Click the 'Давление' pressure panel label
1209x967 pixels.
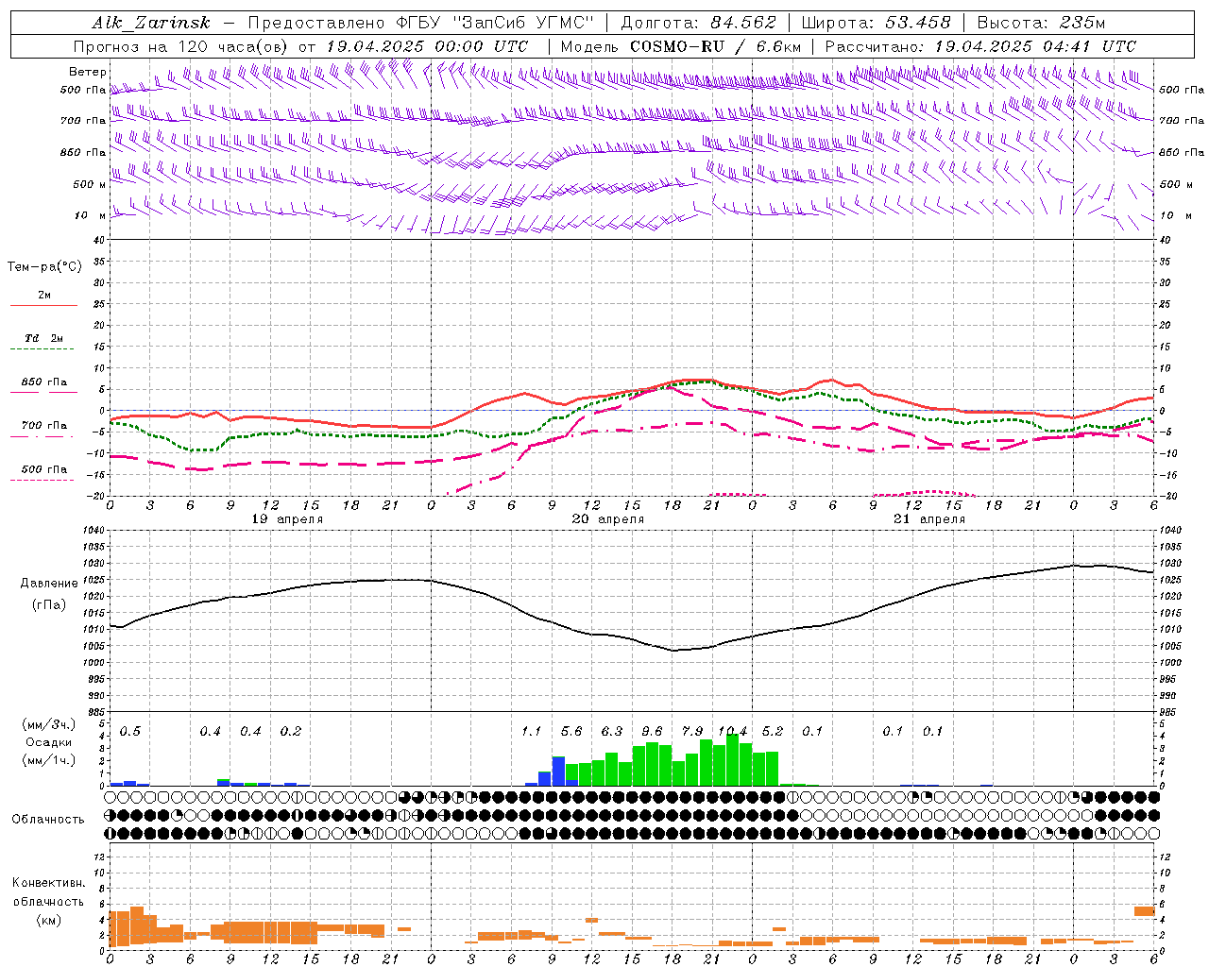coord(49,584)
